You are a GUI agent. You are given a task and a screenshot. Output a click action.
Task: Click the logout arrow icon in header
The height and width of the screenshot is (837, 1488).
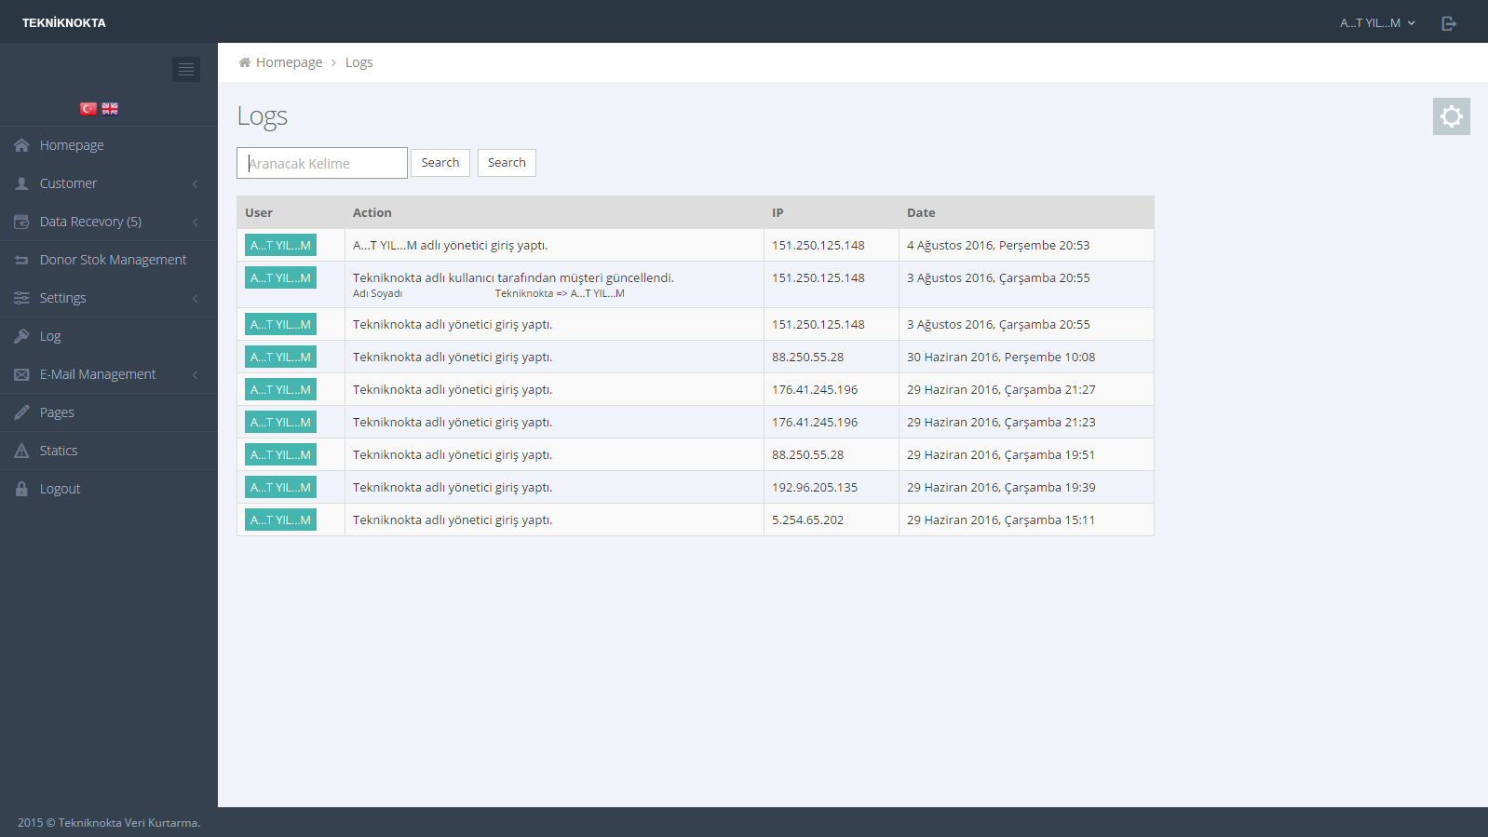1448,23
